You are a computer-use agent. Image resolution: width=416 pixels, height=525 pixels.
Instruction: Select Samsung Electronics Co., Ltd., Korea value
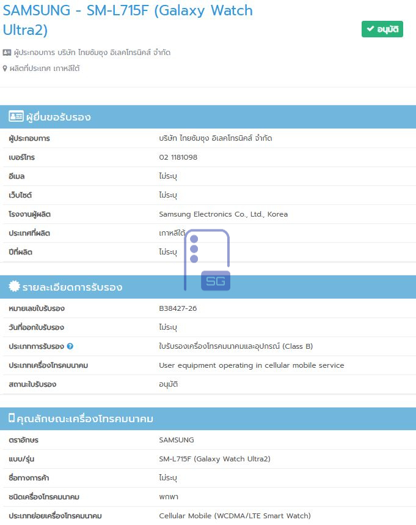[x=223, y=214]
